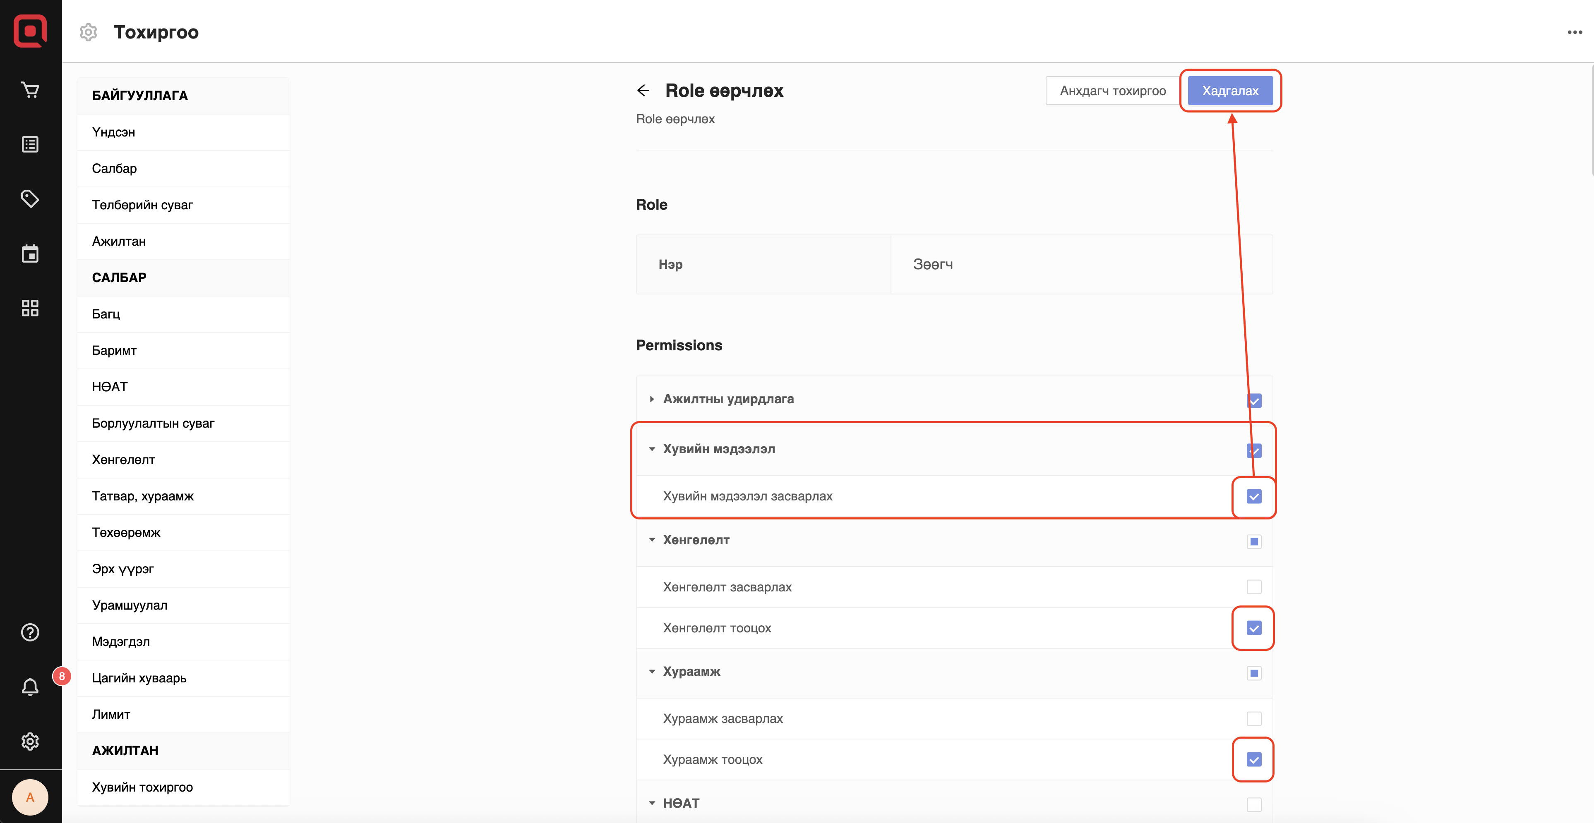The width and height of the screenshot is (1594, 823).
Task: Click the list document sidebar icon
Action: [x=30, y=145]
